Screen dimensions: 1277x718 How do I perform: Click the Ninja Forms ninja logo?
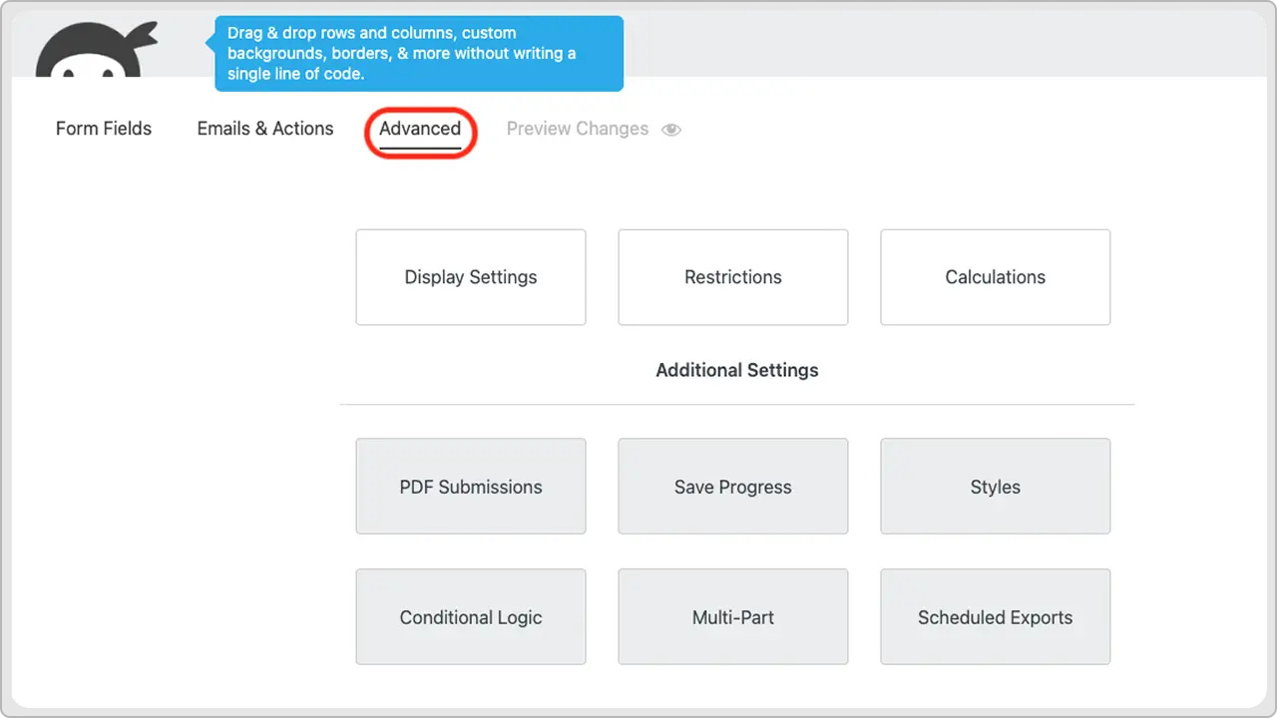[x=97, y=50]
